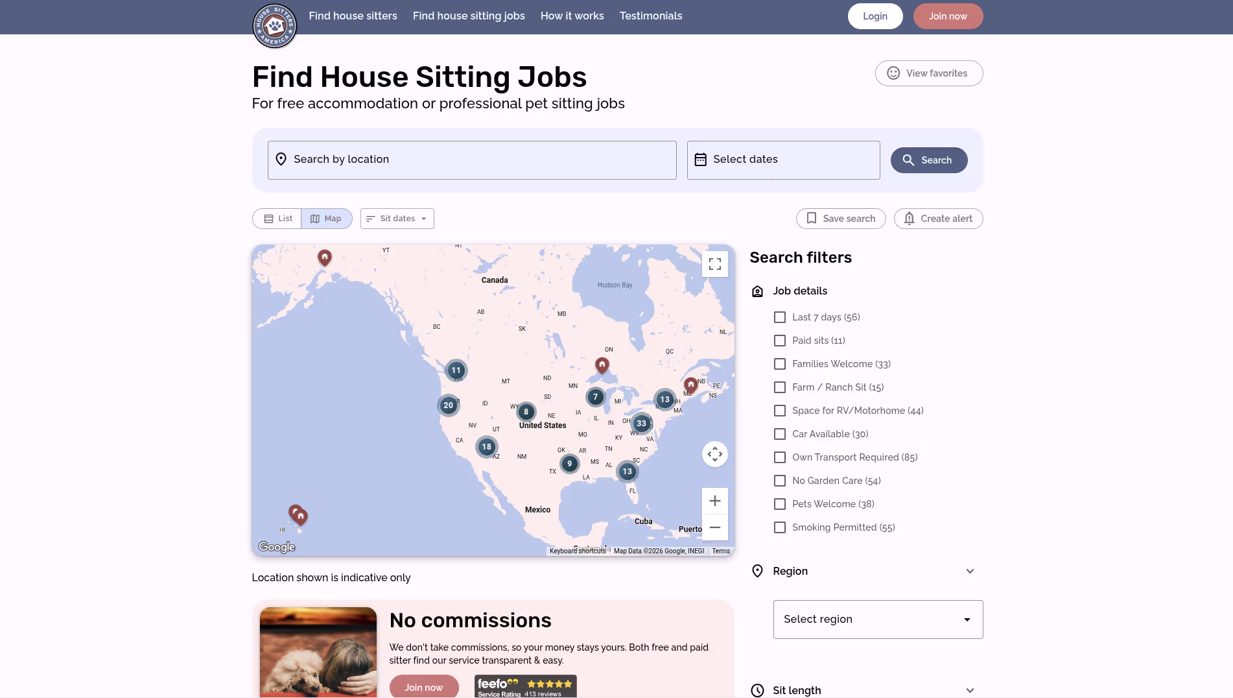The image size is (1233, 698).
Task: Check Smoking Permitted filter
Action: [x=780, y=527]
